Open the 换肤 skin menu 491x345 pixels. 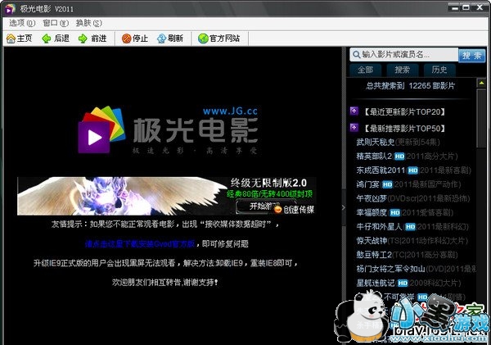point(88,23)
